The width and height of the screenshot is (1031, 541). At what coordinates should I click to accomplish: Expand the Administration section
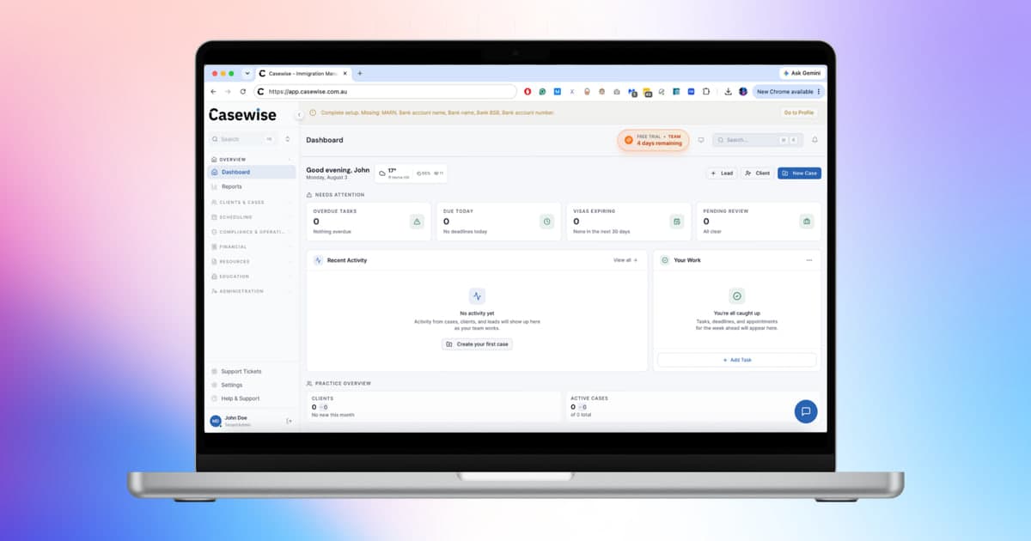coord(251,291)
